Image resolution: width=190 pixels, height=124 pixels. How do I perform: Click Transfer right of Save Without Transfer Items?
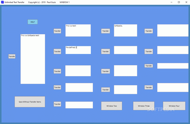click(x=57, y=104)
